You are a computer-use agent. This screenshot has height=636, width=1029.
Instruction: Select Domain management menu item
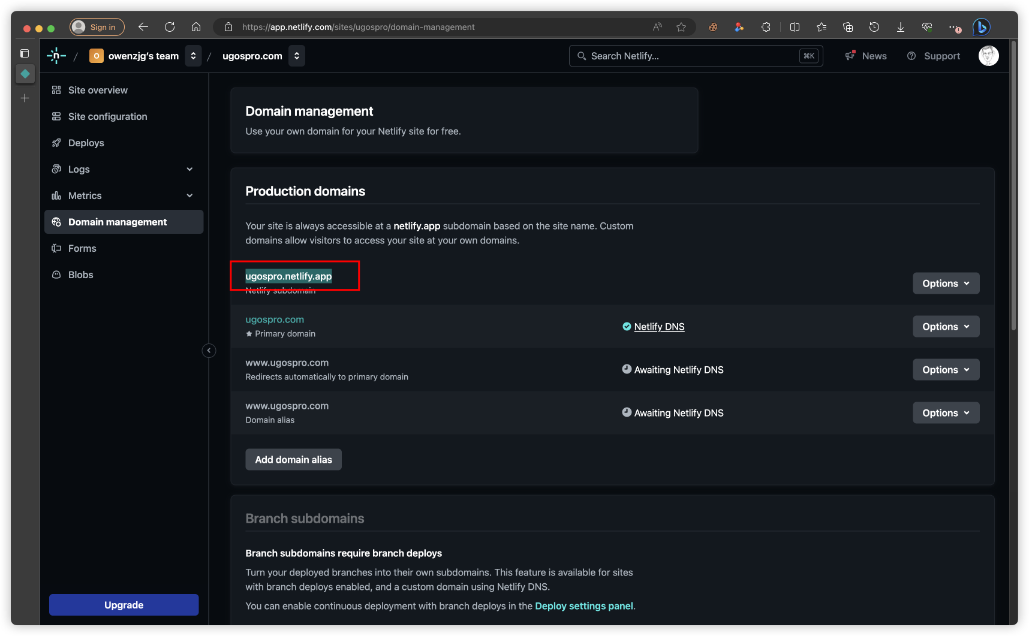pyautogui.click(x=124, y=222)
